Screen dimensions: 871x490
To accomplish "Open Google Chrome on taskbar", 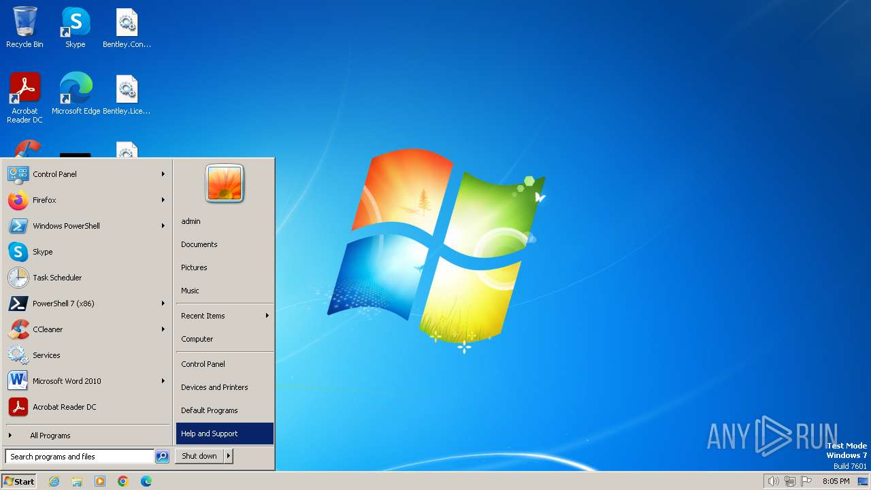I will point(123,481).
